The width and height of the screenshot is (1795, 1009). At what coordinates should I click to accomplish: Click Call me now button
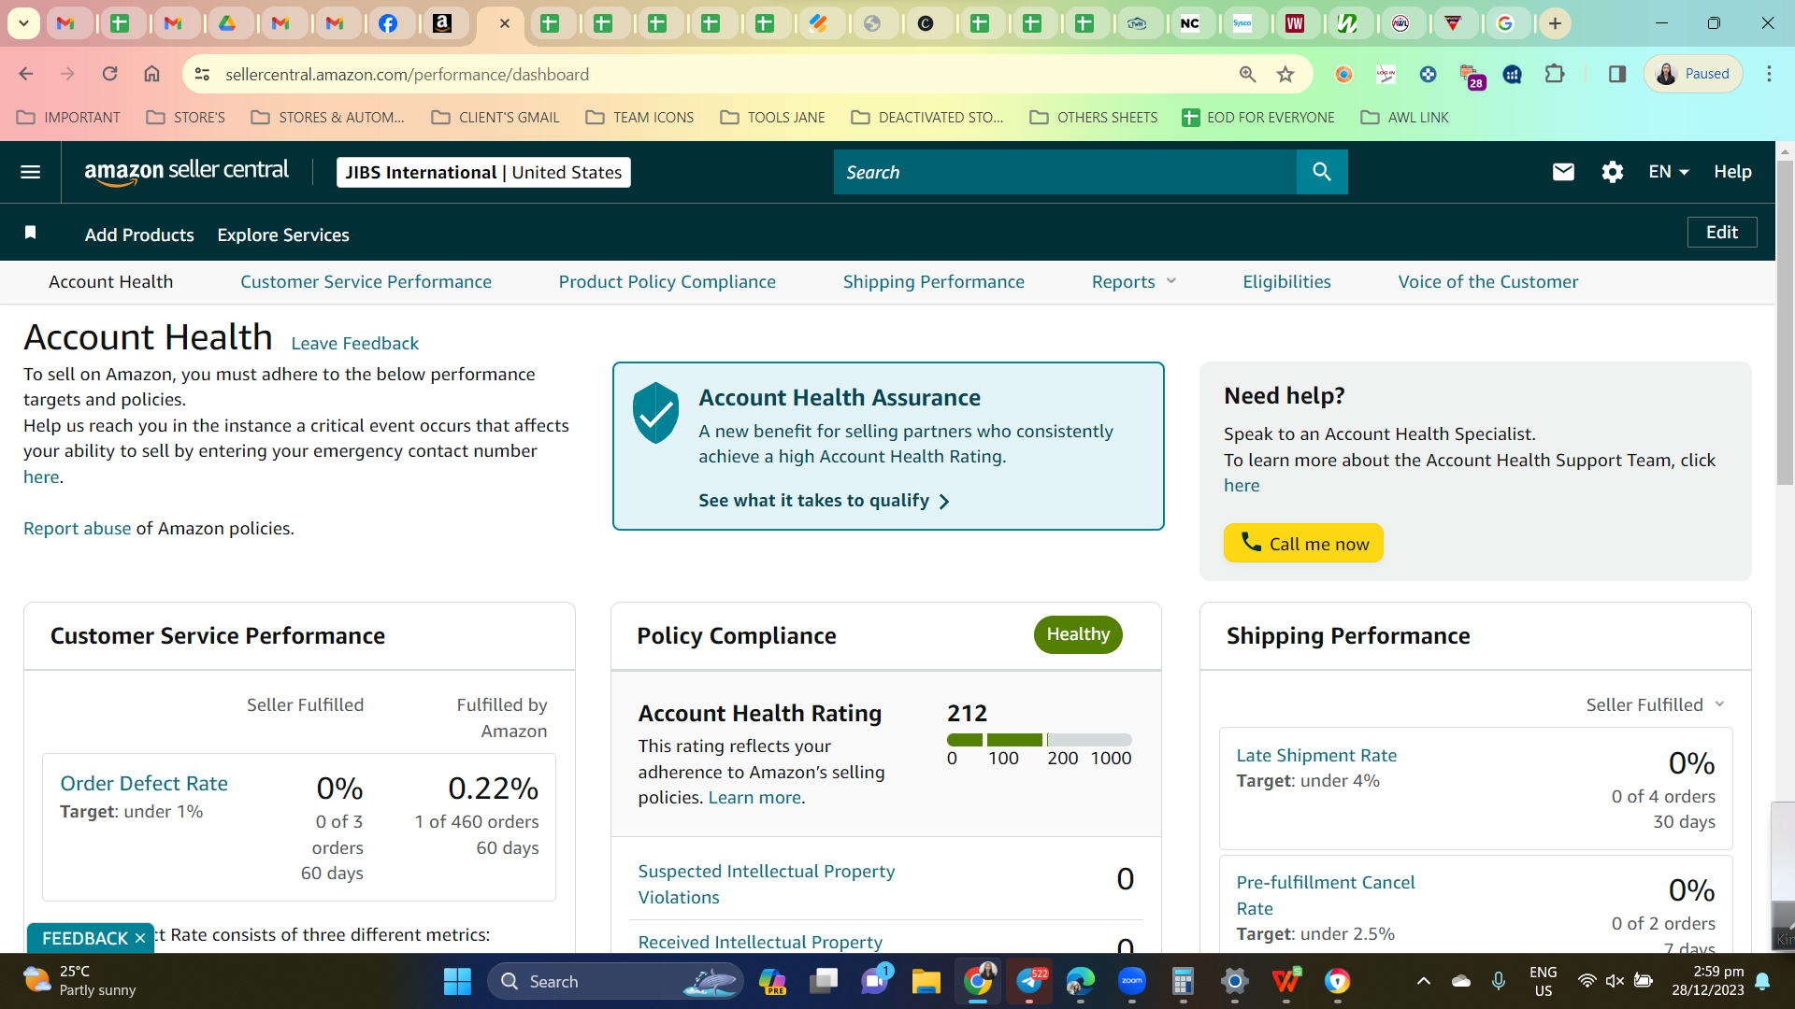point(1303,543)
